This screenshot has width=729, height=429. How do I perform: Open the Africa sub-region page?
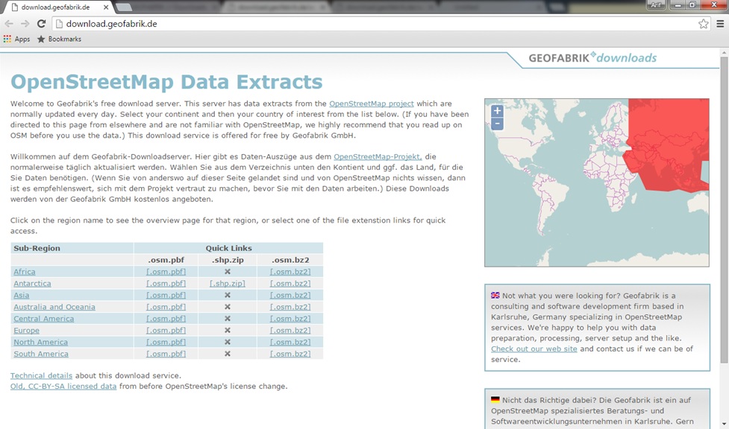[x=24, y=271]
